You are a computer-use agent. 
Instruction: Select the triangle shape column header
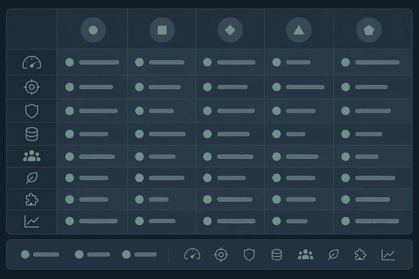click(299, 30)
